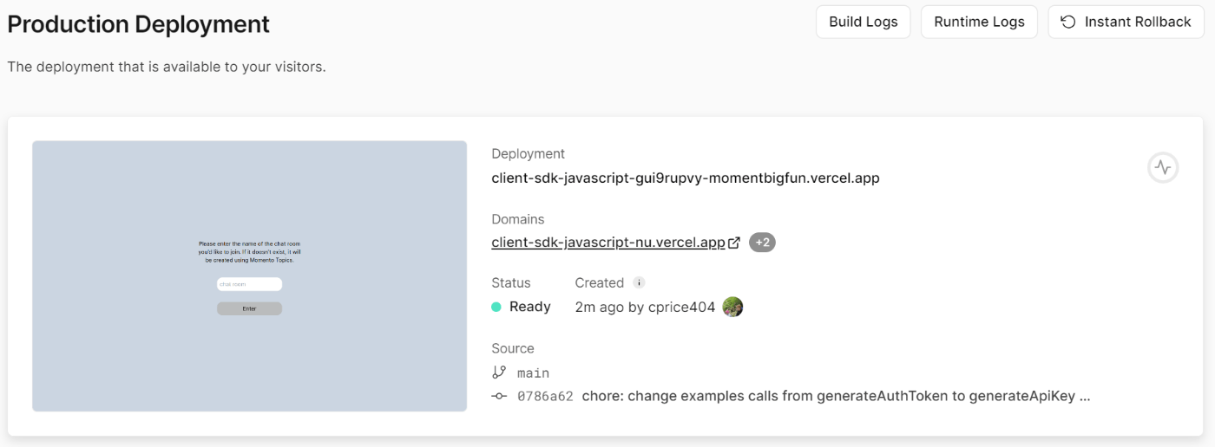Click the git branch icon

(x=499, y=372)
